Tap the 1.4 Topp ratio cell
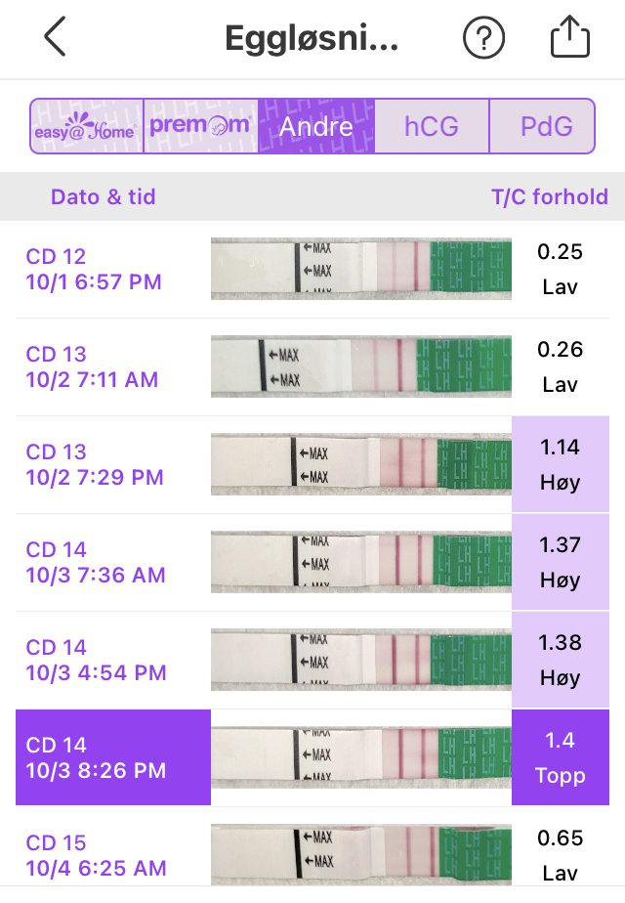The height and width of the screenshot is (903, 625). 560,757
